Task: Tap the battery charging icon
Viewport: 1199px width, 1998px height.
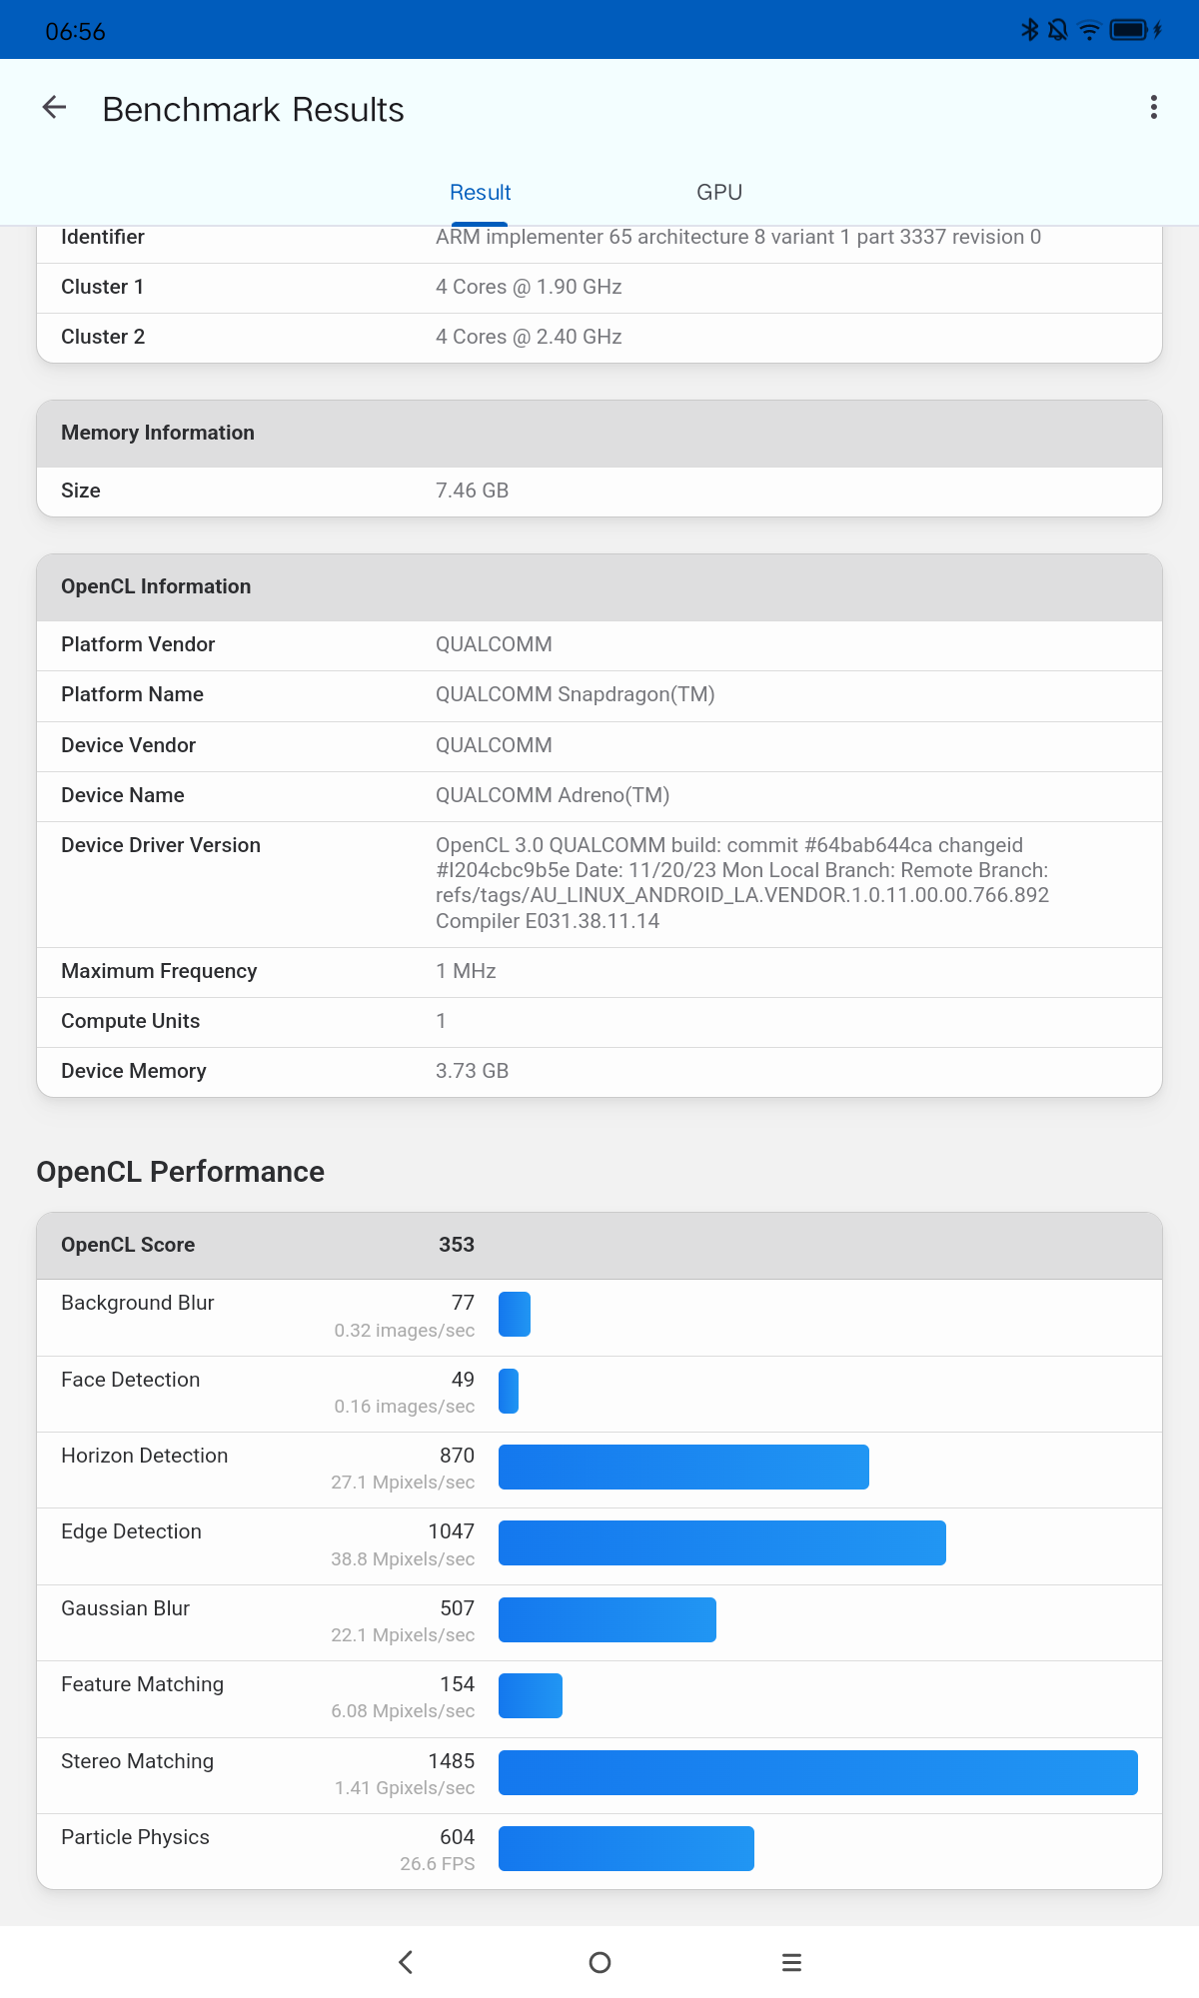Action: pyautogui.click(x=1135, y=30)
